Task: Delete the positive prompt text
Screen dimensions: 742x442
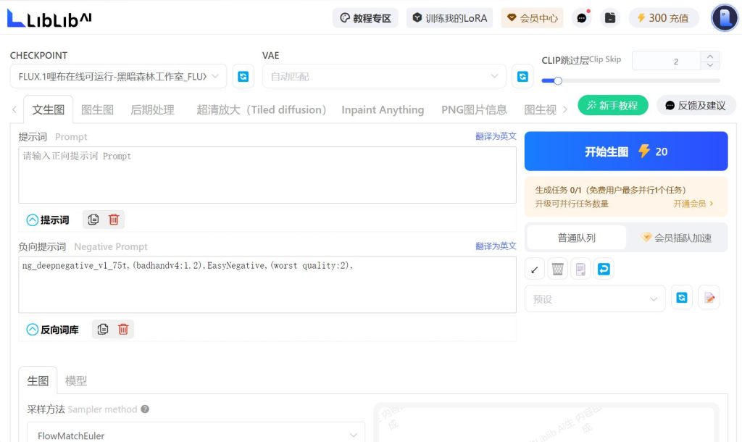Action: tap(114, 220)
